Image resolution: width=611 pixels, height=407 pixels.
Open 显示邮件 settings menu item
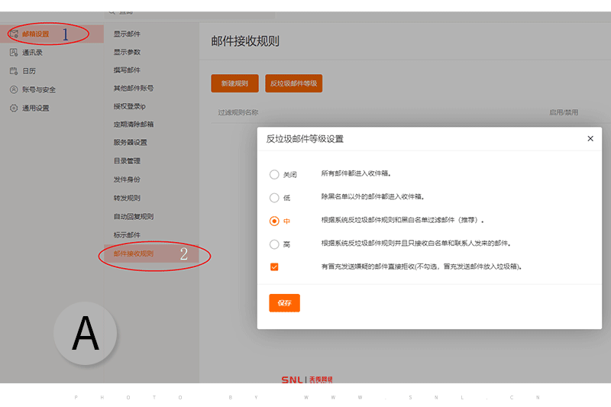click(x=127, y=34)
